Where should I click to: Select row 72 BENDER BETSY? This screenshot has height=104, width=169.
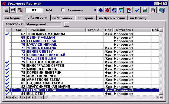[82, 52]
